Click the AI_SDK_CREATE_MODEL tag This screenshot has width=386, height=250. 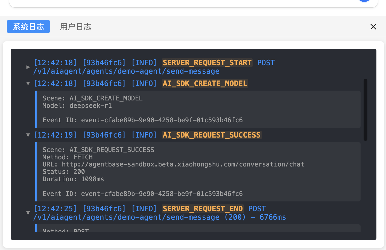pyautogui.click(x=205, y=84)
